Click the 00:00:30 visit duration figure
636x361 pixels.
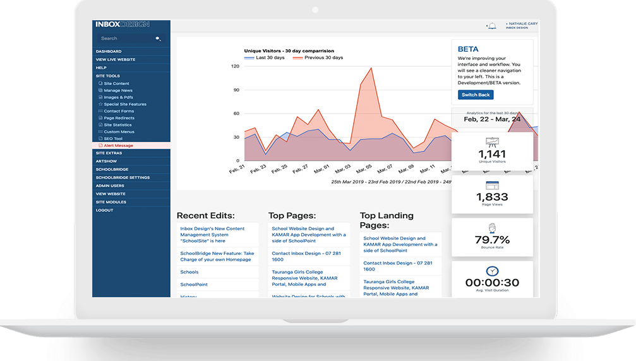tap(492, 282)
